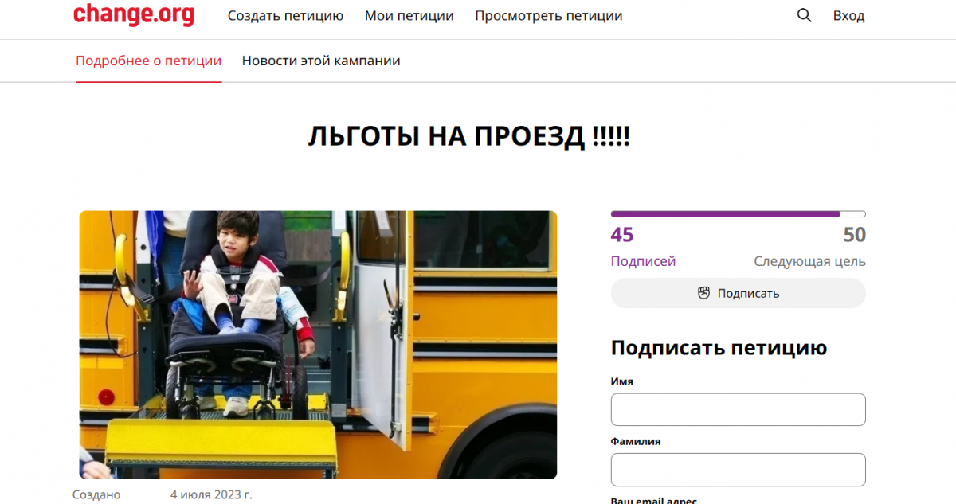This screenshot has height=504, width=956.
Task: Open the Создать петицию menu item
Action: 285,16
